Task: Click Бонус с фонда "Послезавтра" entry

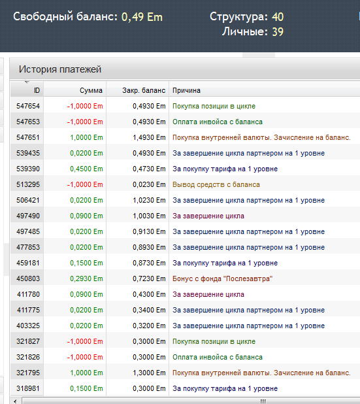Action: [x=223, y=278]
